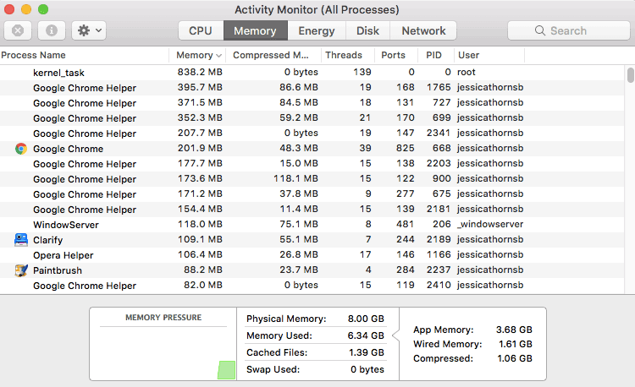The height and width of the screenshot is (387, 635).
Task: Click the Wired Memory 1.61 GB value
Action: point(516,344)
